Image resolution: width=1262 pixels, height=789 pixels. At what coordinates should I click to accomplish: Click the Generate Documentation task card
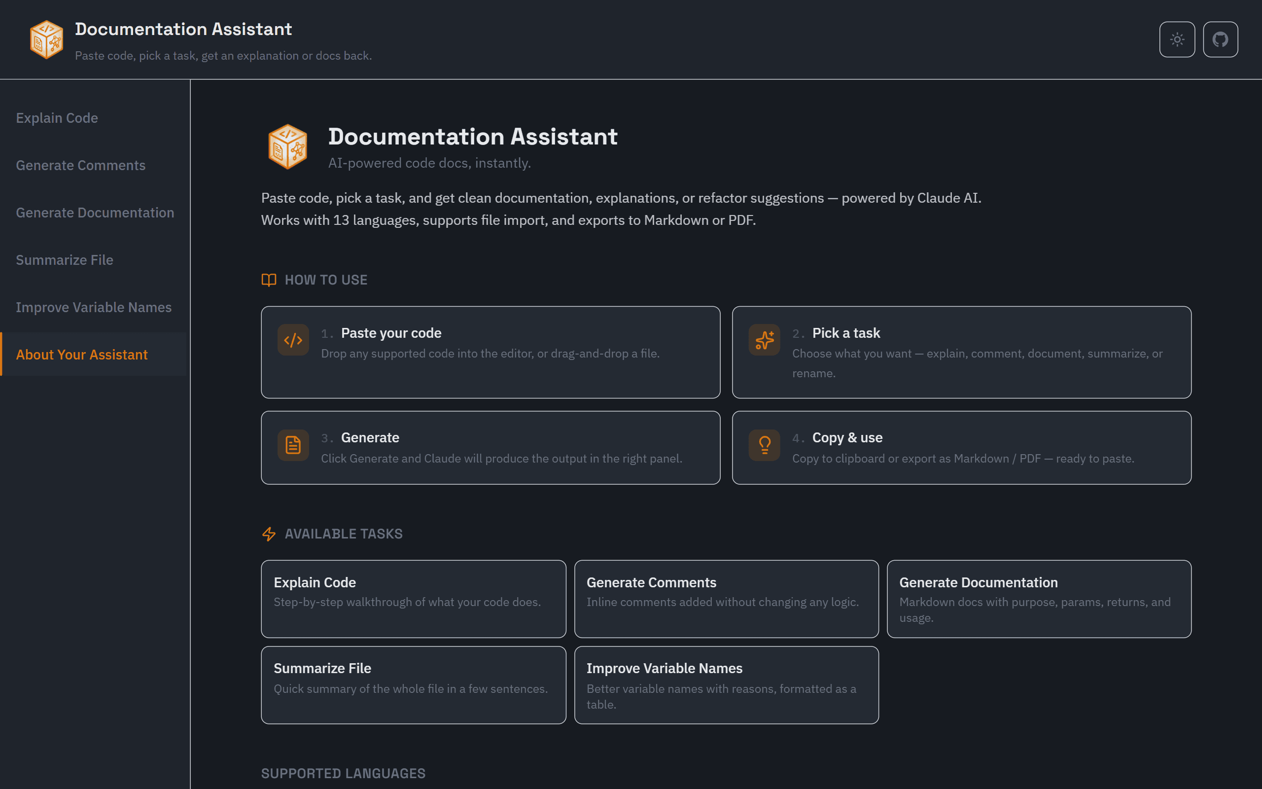click(1039, 599)
